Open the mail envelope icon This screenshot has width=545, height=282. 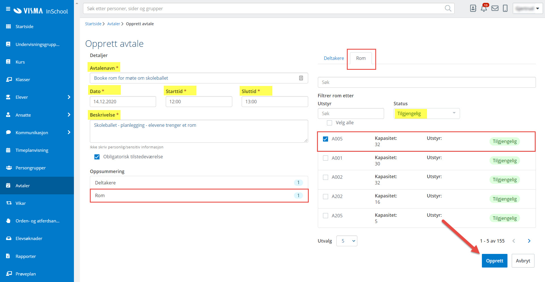495,8
